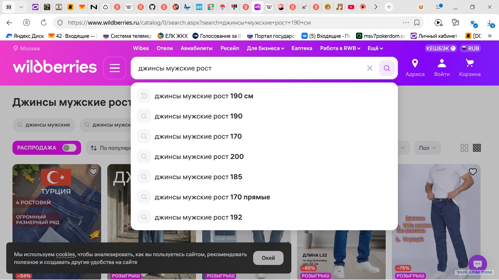The image size is (499, 280).
Task: Open the Ресейл section
Action: [x=230, y=48]
